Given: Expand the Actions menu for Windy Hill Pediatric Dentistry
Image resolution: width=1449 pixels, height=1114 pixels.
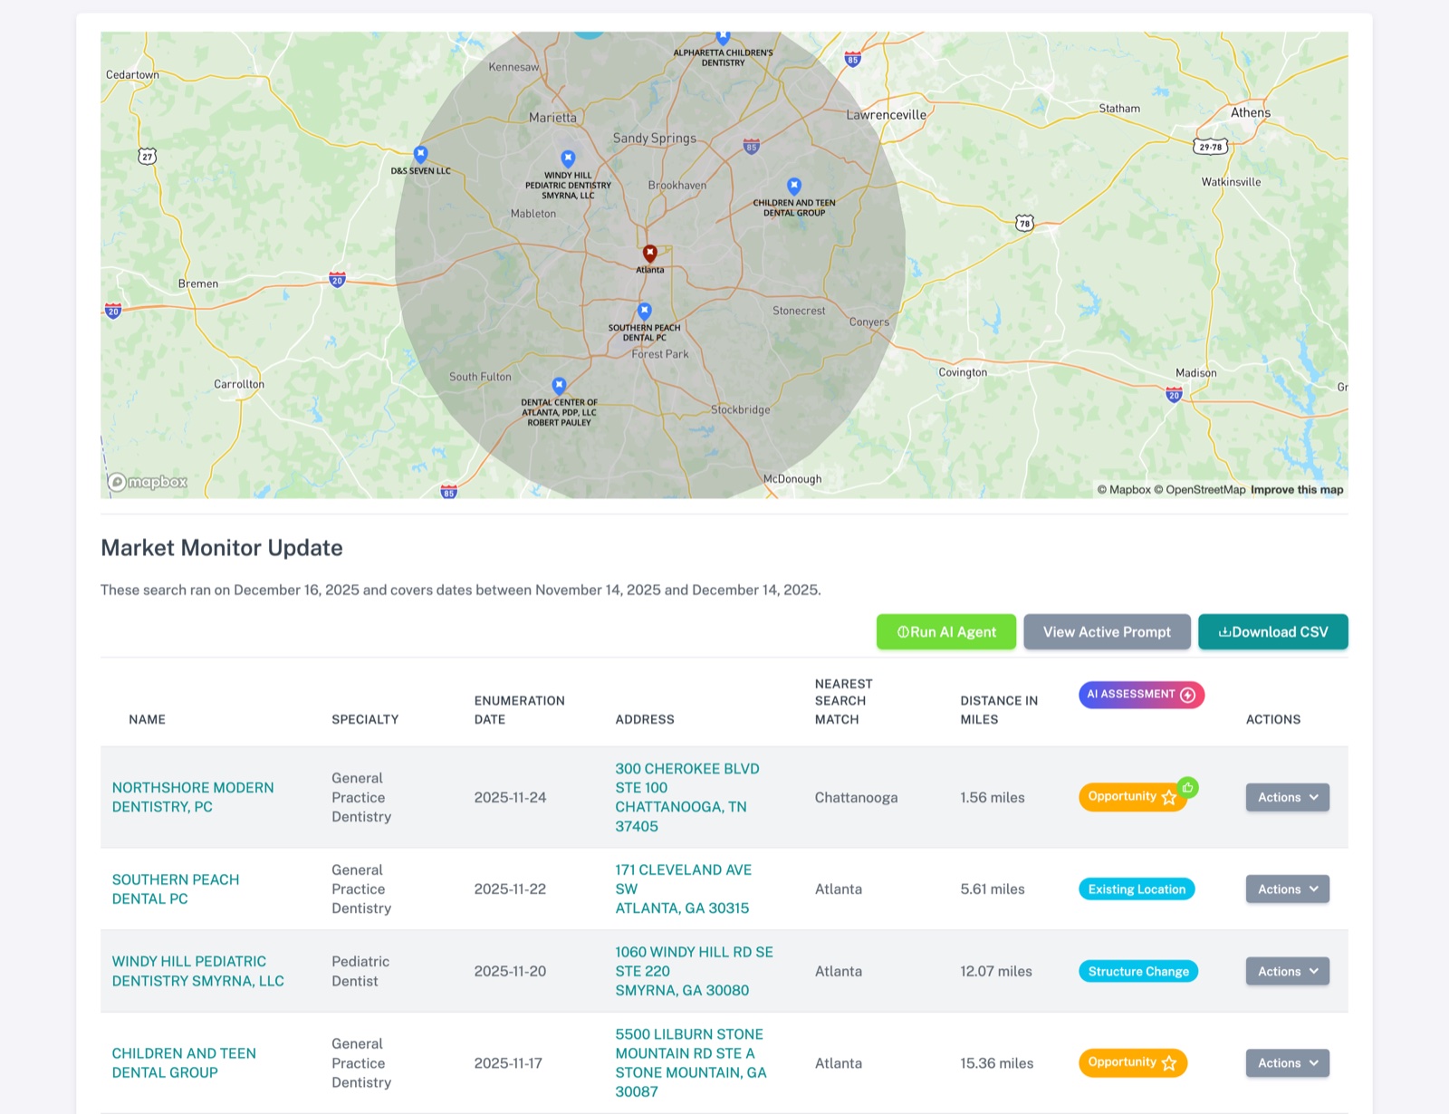Looking at the screenshot, I should tap(1287, 971).
